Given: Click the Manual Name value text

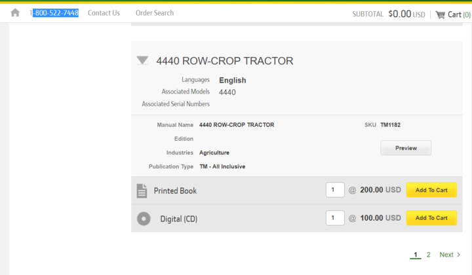Looking at the screenshot, I should point(237,124).
